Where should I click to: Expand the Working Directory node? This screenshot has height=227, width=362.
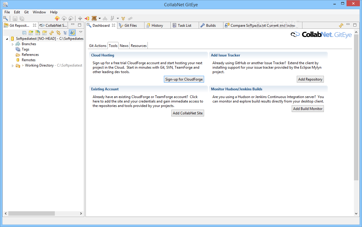(13, 65)
